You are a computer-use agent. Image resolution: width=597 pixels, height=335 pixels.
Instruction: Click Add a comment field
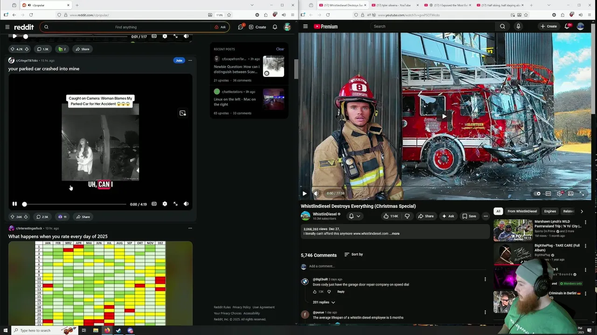point(396,266)
